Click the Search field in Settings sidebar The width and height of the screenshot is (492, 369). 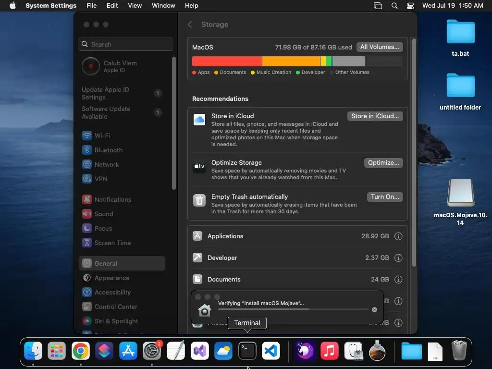(125, 44)
